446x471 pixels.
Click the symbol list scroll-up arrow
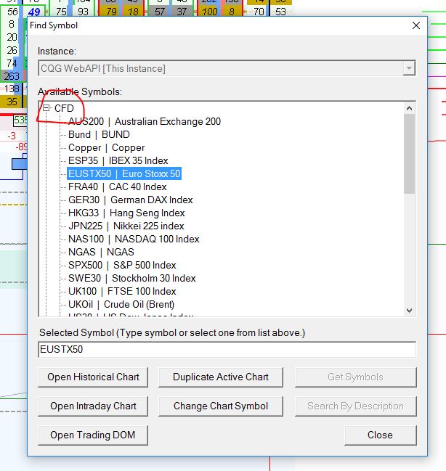point(409,108)
